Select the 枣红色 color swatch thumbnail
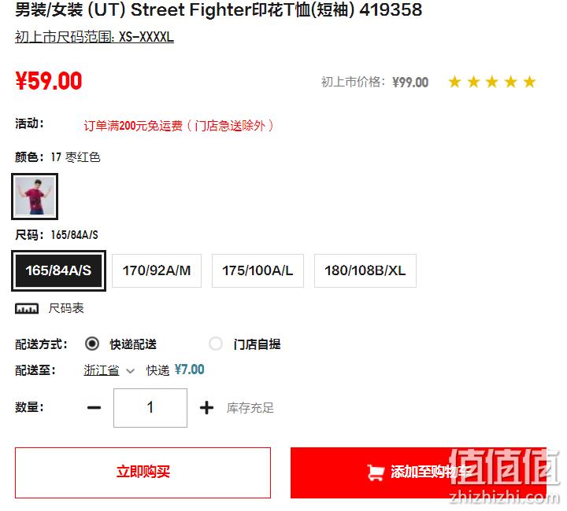Screen dimensions: 567x511 35,197
